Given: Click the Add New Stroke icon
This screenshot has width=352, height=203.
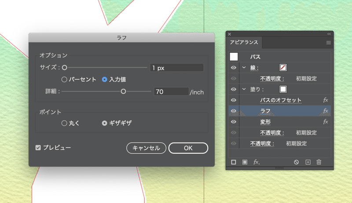Looking at the screenshot, I should 234,162.
